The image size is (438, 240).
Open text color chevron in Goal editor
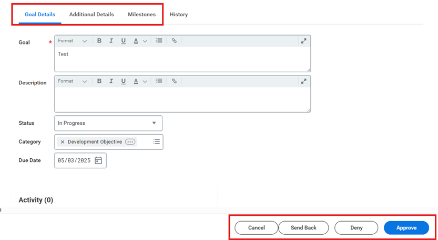pos(145,41)
